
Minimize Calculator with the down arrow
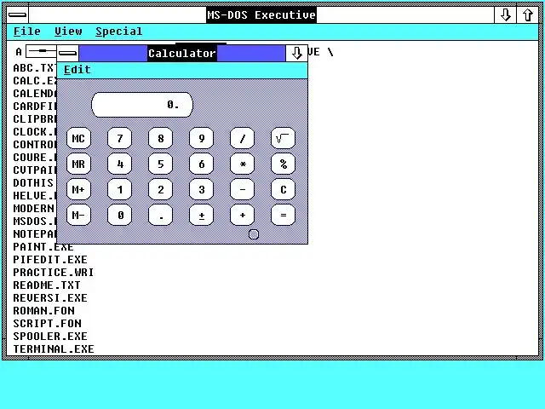[x=296, y=53]
